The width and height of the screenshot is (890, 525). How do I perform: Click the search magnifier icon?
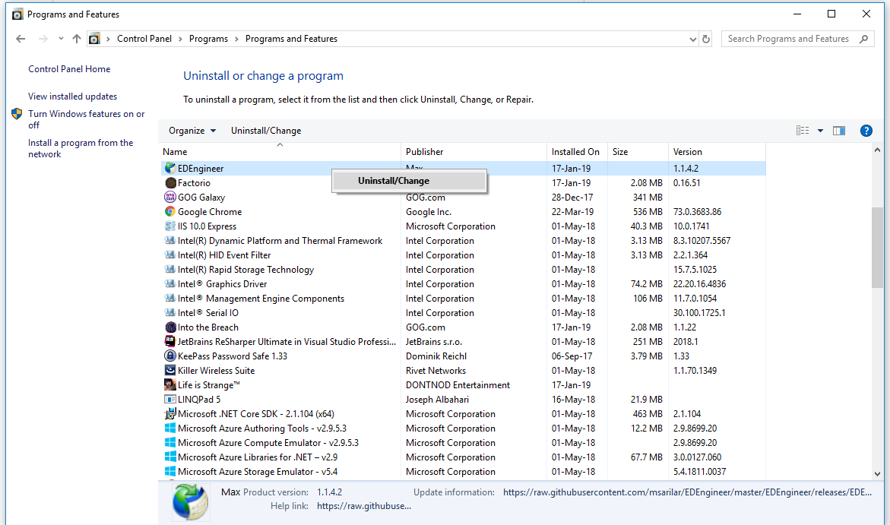[864, 39]
